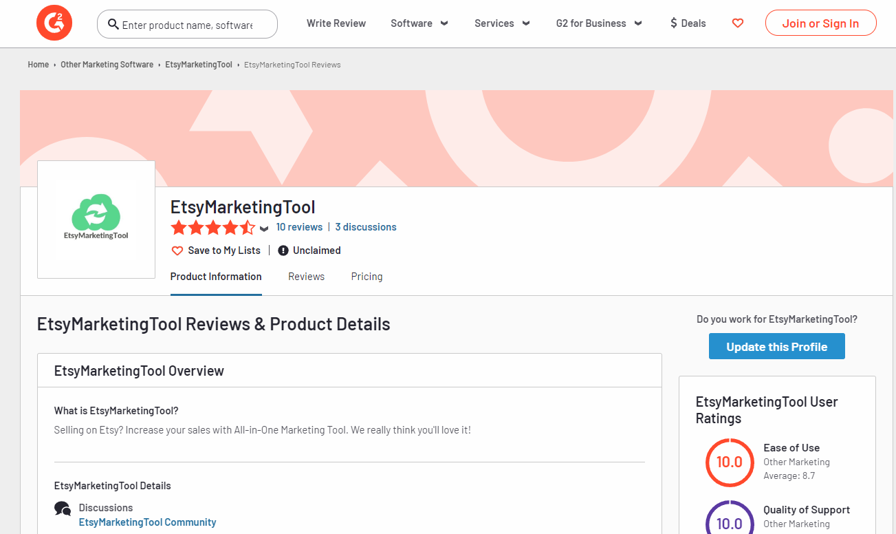This screenshot has width=896, height=534.
Task: Open the heart favorites icon in header
Action: 738,23
